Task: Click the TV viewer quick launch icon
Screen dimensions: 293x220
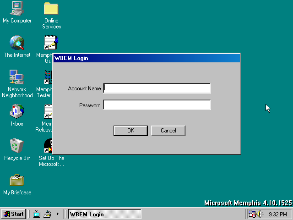Action: point(37,214)
